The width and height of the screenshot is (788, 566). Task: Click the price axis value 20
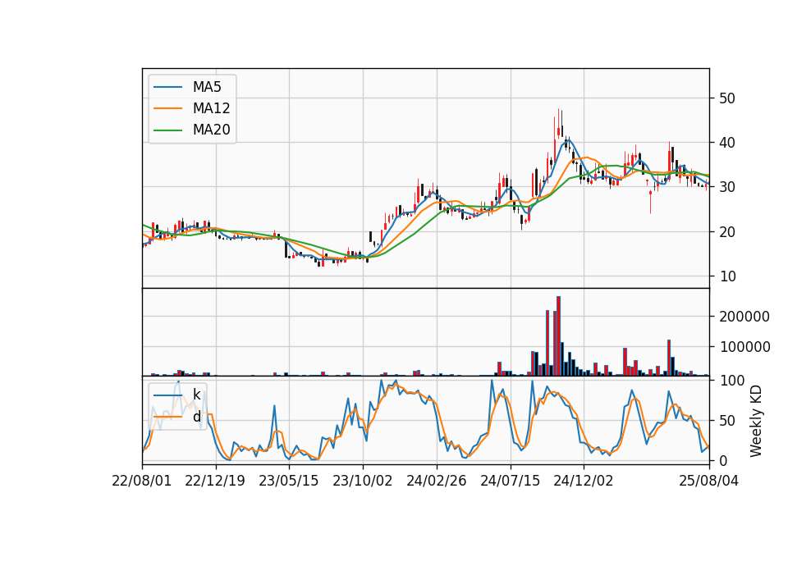pyautogui.click(x=727, y=232)
